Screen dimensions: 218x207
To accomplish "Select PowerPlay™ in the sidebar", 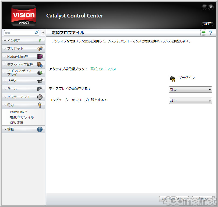I will [x=18, y=112].
